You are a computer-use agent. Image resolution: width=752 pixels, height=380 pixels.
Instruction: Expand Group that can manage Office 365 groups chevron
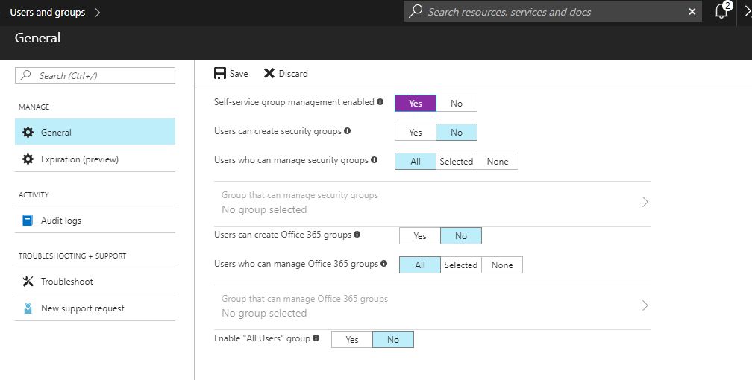point(645,305)
